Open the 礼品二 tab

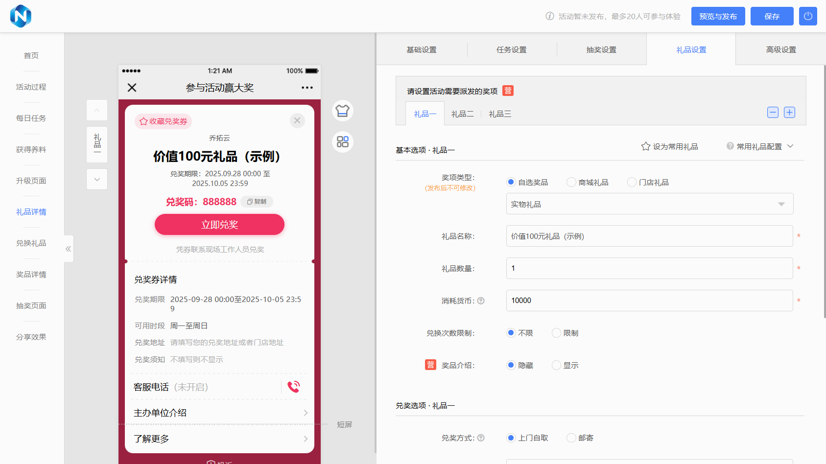pos(462,114)
